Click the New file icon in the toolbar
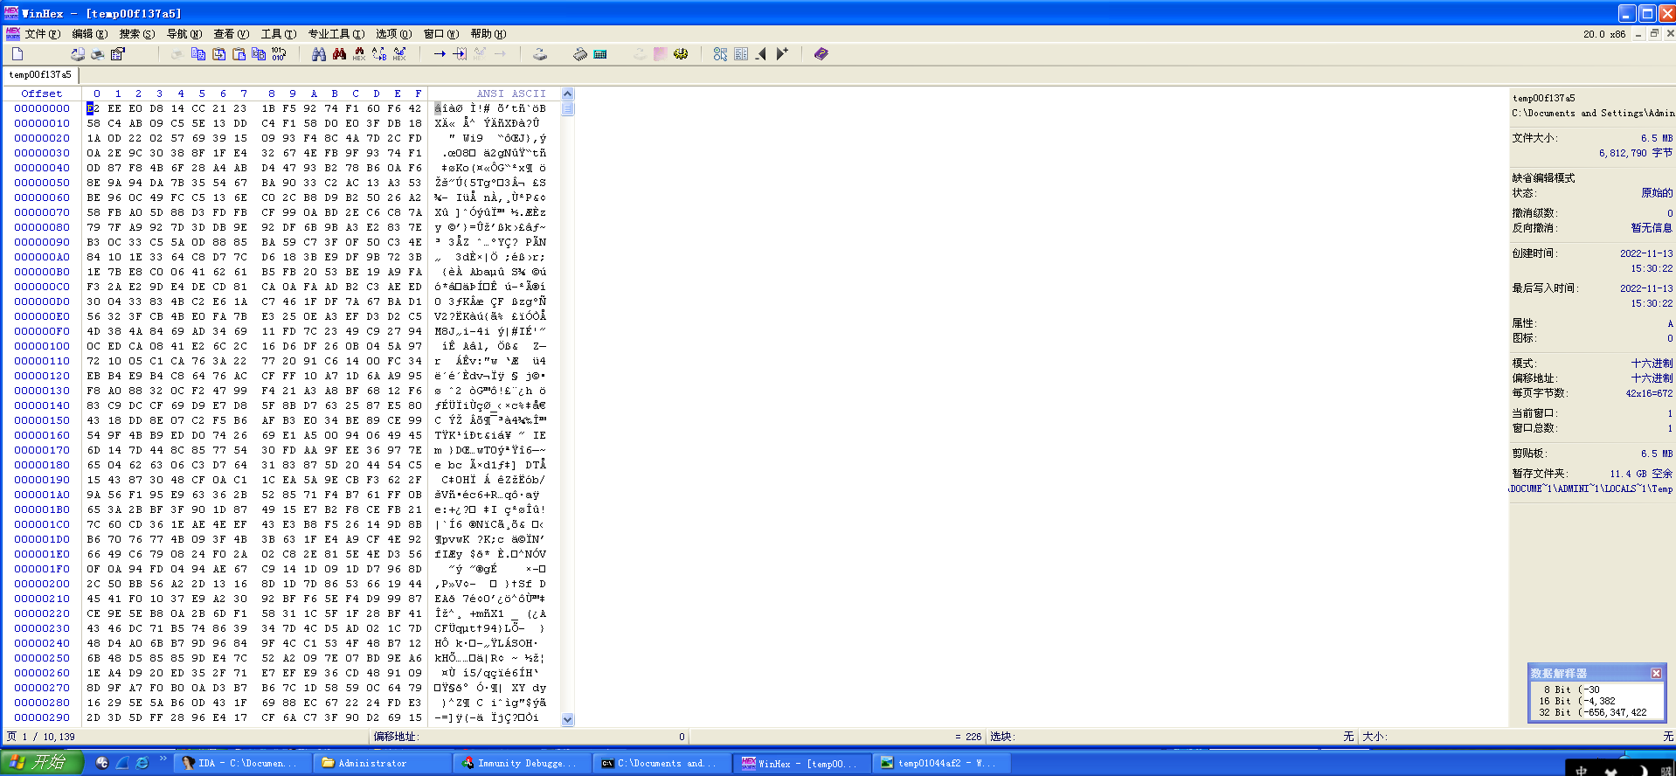1676x776 pixels. click(x=17, y=54)
